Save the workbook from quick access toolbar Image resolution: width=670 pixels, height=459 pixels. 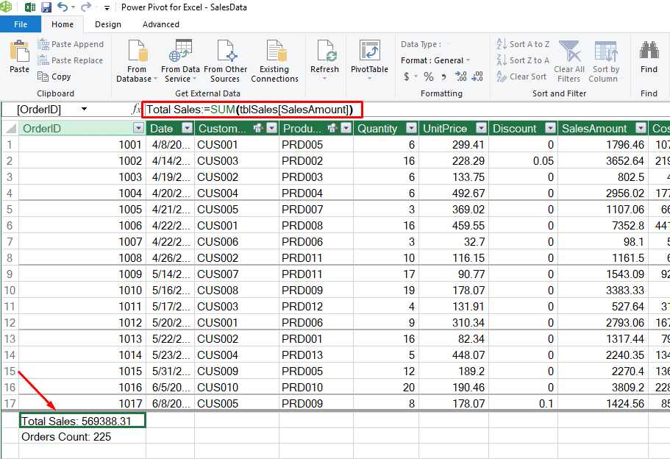point(46,7)
